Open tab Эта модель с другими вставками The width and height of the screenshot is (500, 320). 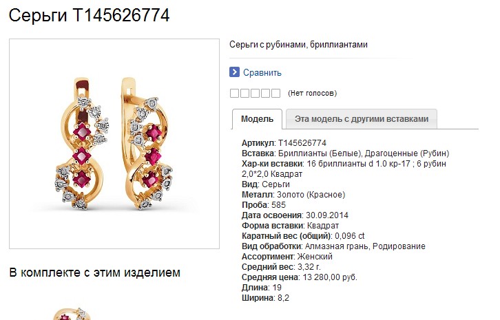[x=362, y=119]
